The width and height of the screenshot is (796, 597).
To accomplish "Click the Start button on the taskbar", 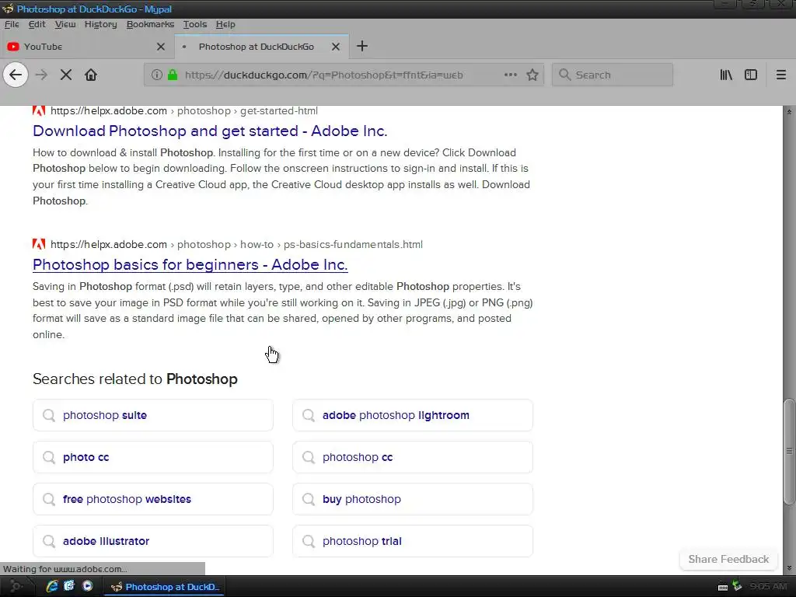I will point(16,586).
